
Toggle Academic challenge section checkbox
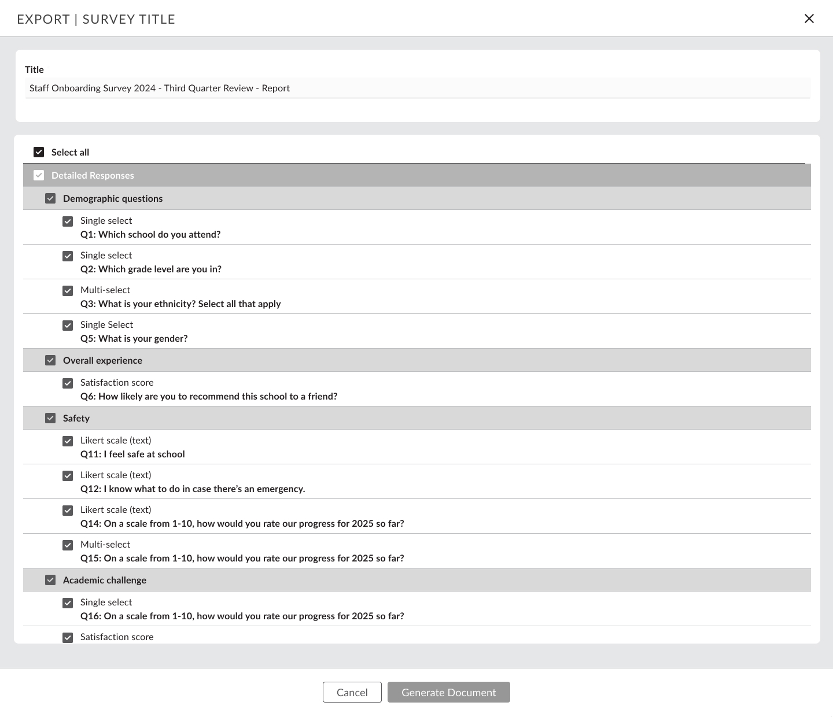50,580
